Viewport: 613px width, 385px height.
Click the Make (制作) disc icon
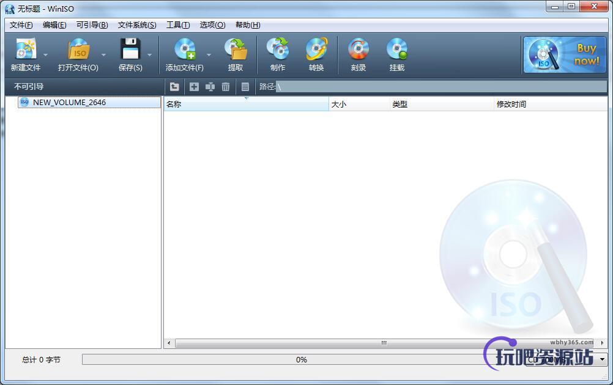(278, 49)
